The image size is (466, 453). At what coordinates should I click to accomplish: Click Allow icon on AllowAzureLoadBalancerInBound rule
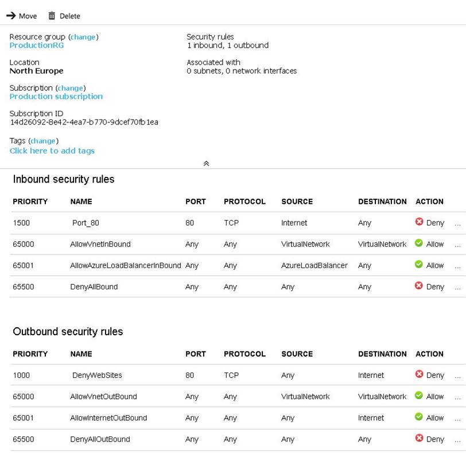point(419,265)
